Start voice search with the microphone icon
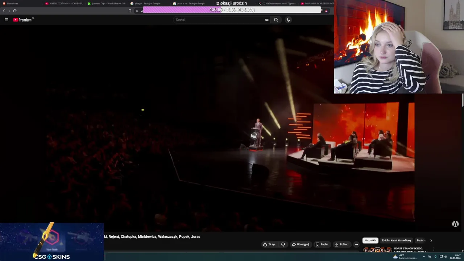The height and width of the screenshot is (261, 464). tap(288, 20)
